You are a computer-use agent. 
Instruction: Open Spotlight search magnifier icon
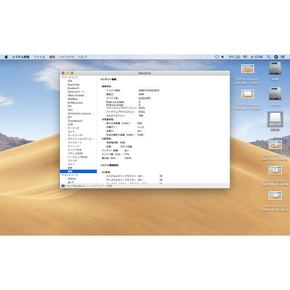pos(269,57)
